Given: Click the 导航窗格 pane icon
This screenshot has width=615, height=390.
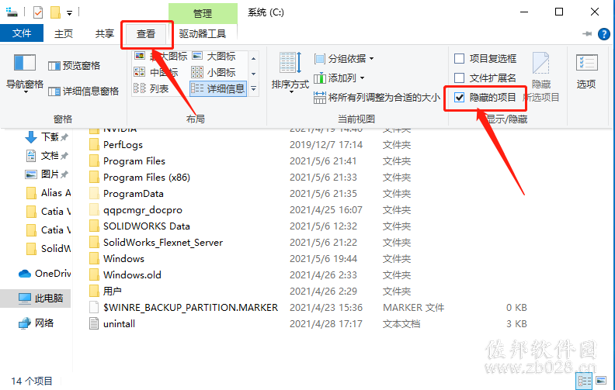Looking at the screenshot, I should pyautogui.click(x=24, y=64).
